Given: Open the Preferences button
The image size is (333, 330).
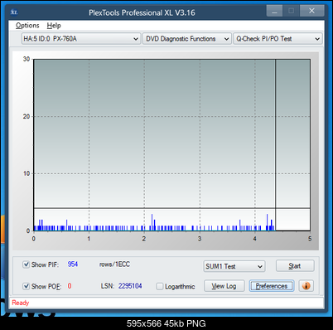Looking at the screenshot, I should (272, 286).
